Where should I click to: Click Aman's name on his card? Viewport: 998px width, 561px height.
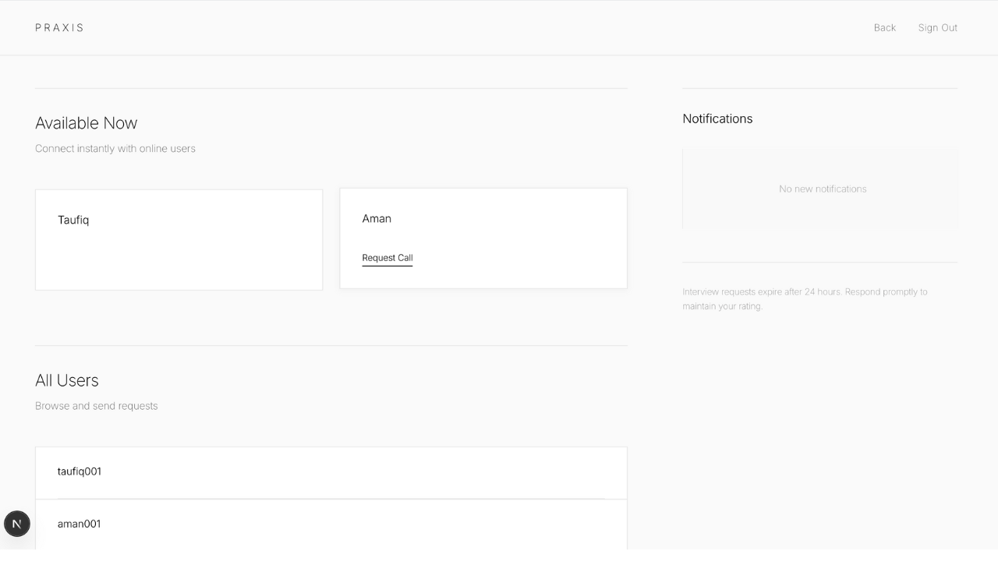(x=377, y=218)
